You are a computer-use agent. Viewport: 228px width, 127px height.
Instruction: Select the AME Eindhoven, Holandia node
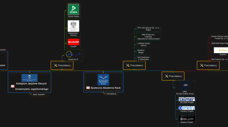[x=148, y=37]
